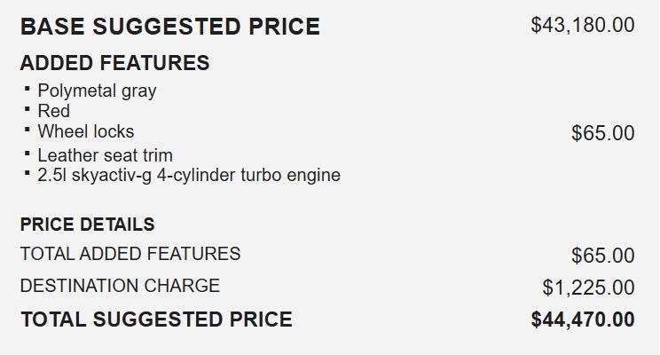Click the 2.5l skyactiv-g turbo engine item
This screenshot has width=660, height=355.
pos(188,175)
